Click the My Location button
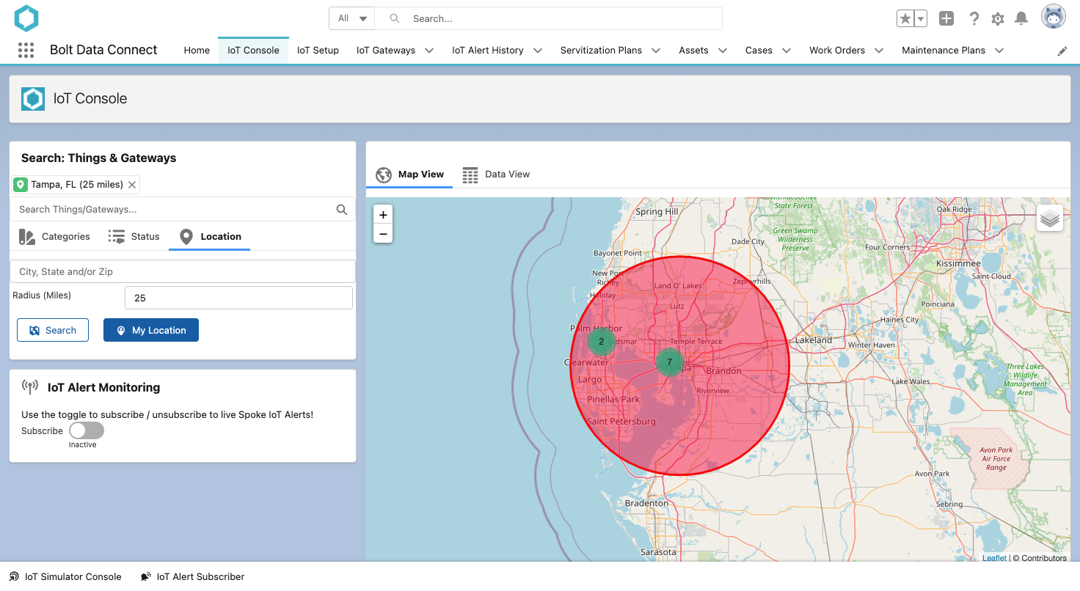 coord(151,330)
